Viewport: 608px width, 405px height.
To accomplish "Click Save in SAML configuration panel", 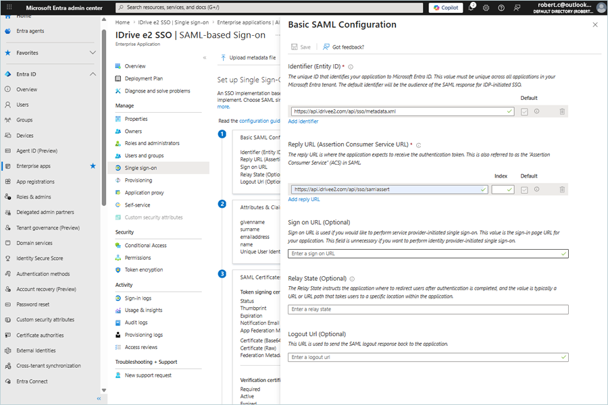I will 301,47.
